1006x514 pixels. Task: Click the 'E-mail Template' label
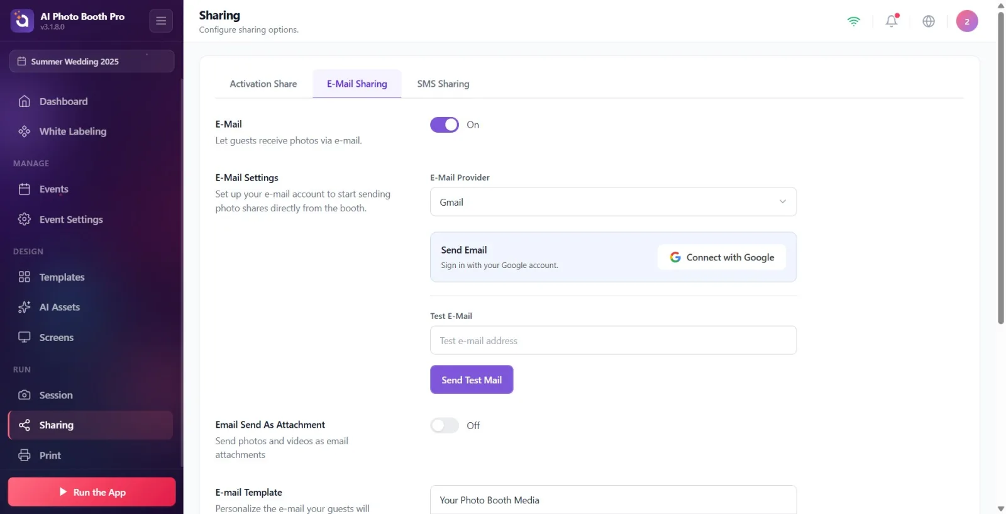point(248,492)
